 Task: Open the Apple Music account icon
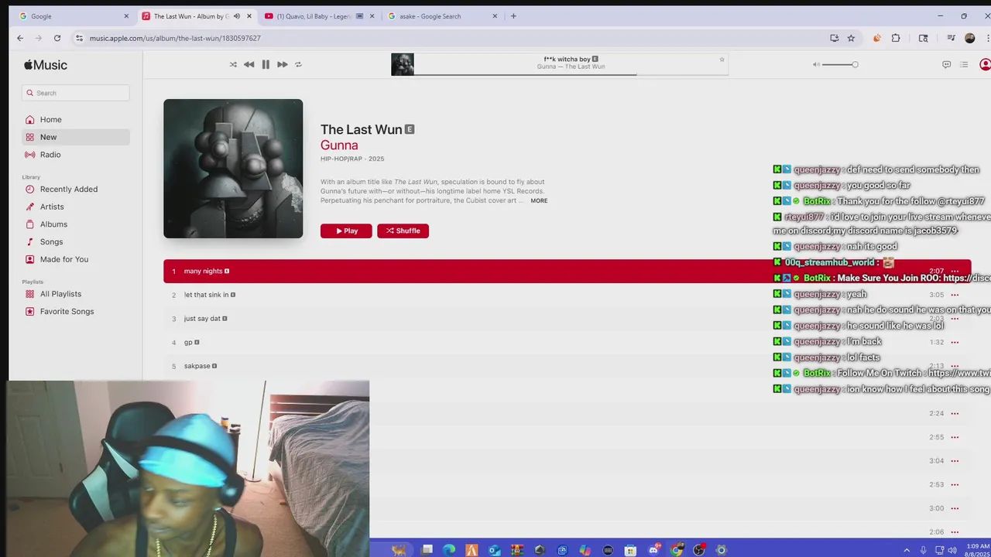985,64
